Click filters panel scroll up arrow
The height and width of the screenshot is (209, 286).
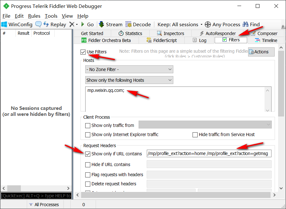click(281, 48)
